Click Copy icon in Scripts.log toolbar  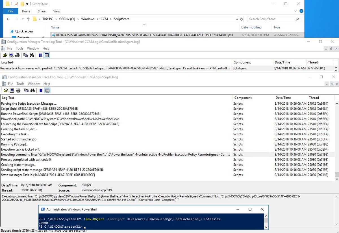pos(26,91)
